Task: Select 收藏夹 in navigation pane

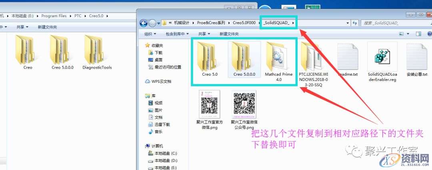Action: [154, 45]
